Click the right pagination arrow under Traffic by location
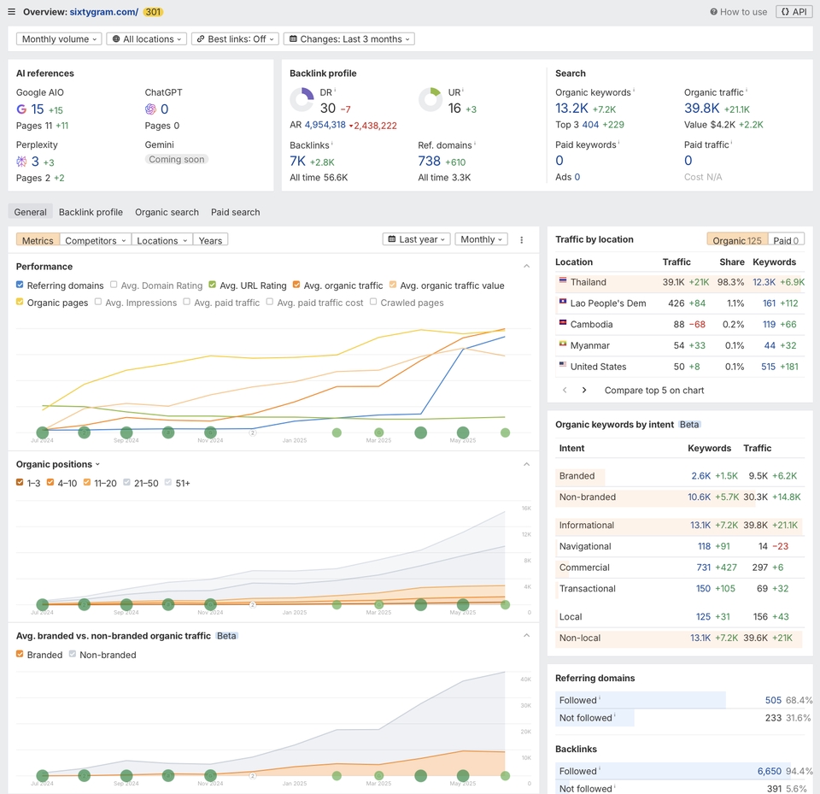This screenshot has height=794, width=820. point(584,389)
